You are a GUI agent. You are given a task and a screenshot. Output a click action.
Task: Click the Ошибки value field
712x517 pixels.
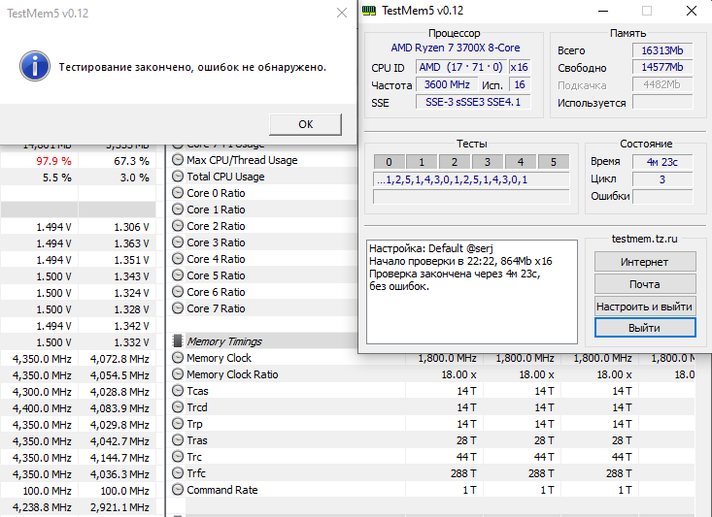[662, 196]
